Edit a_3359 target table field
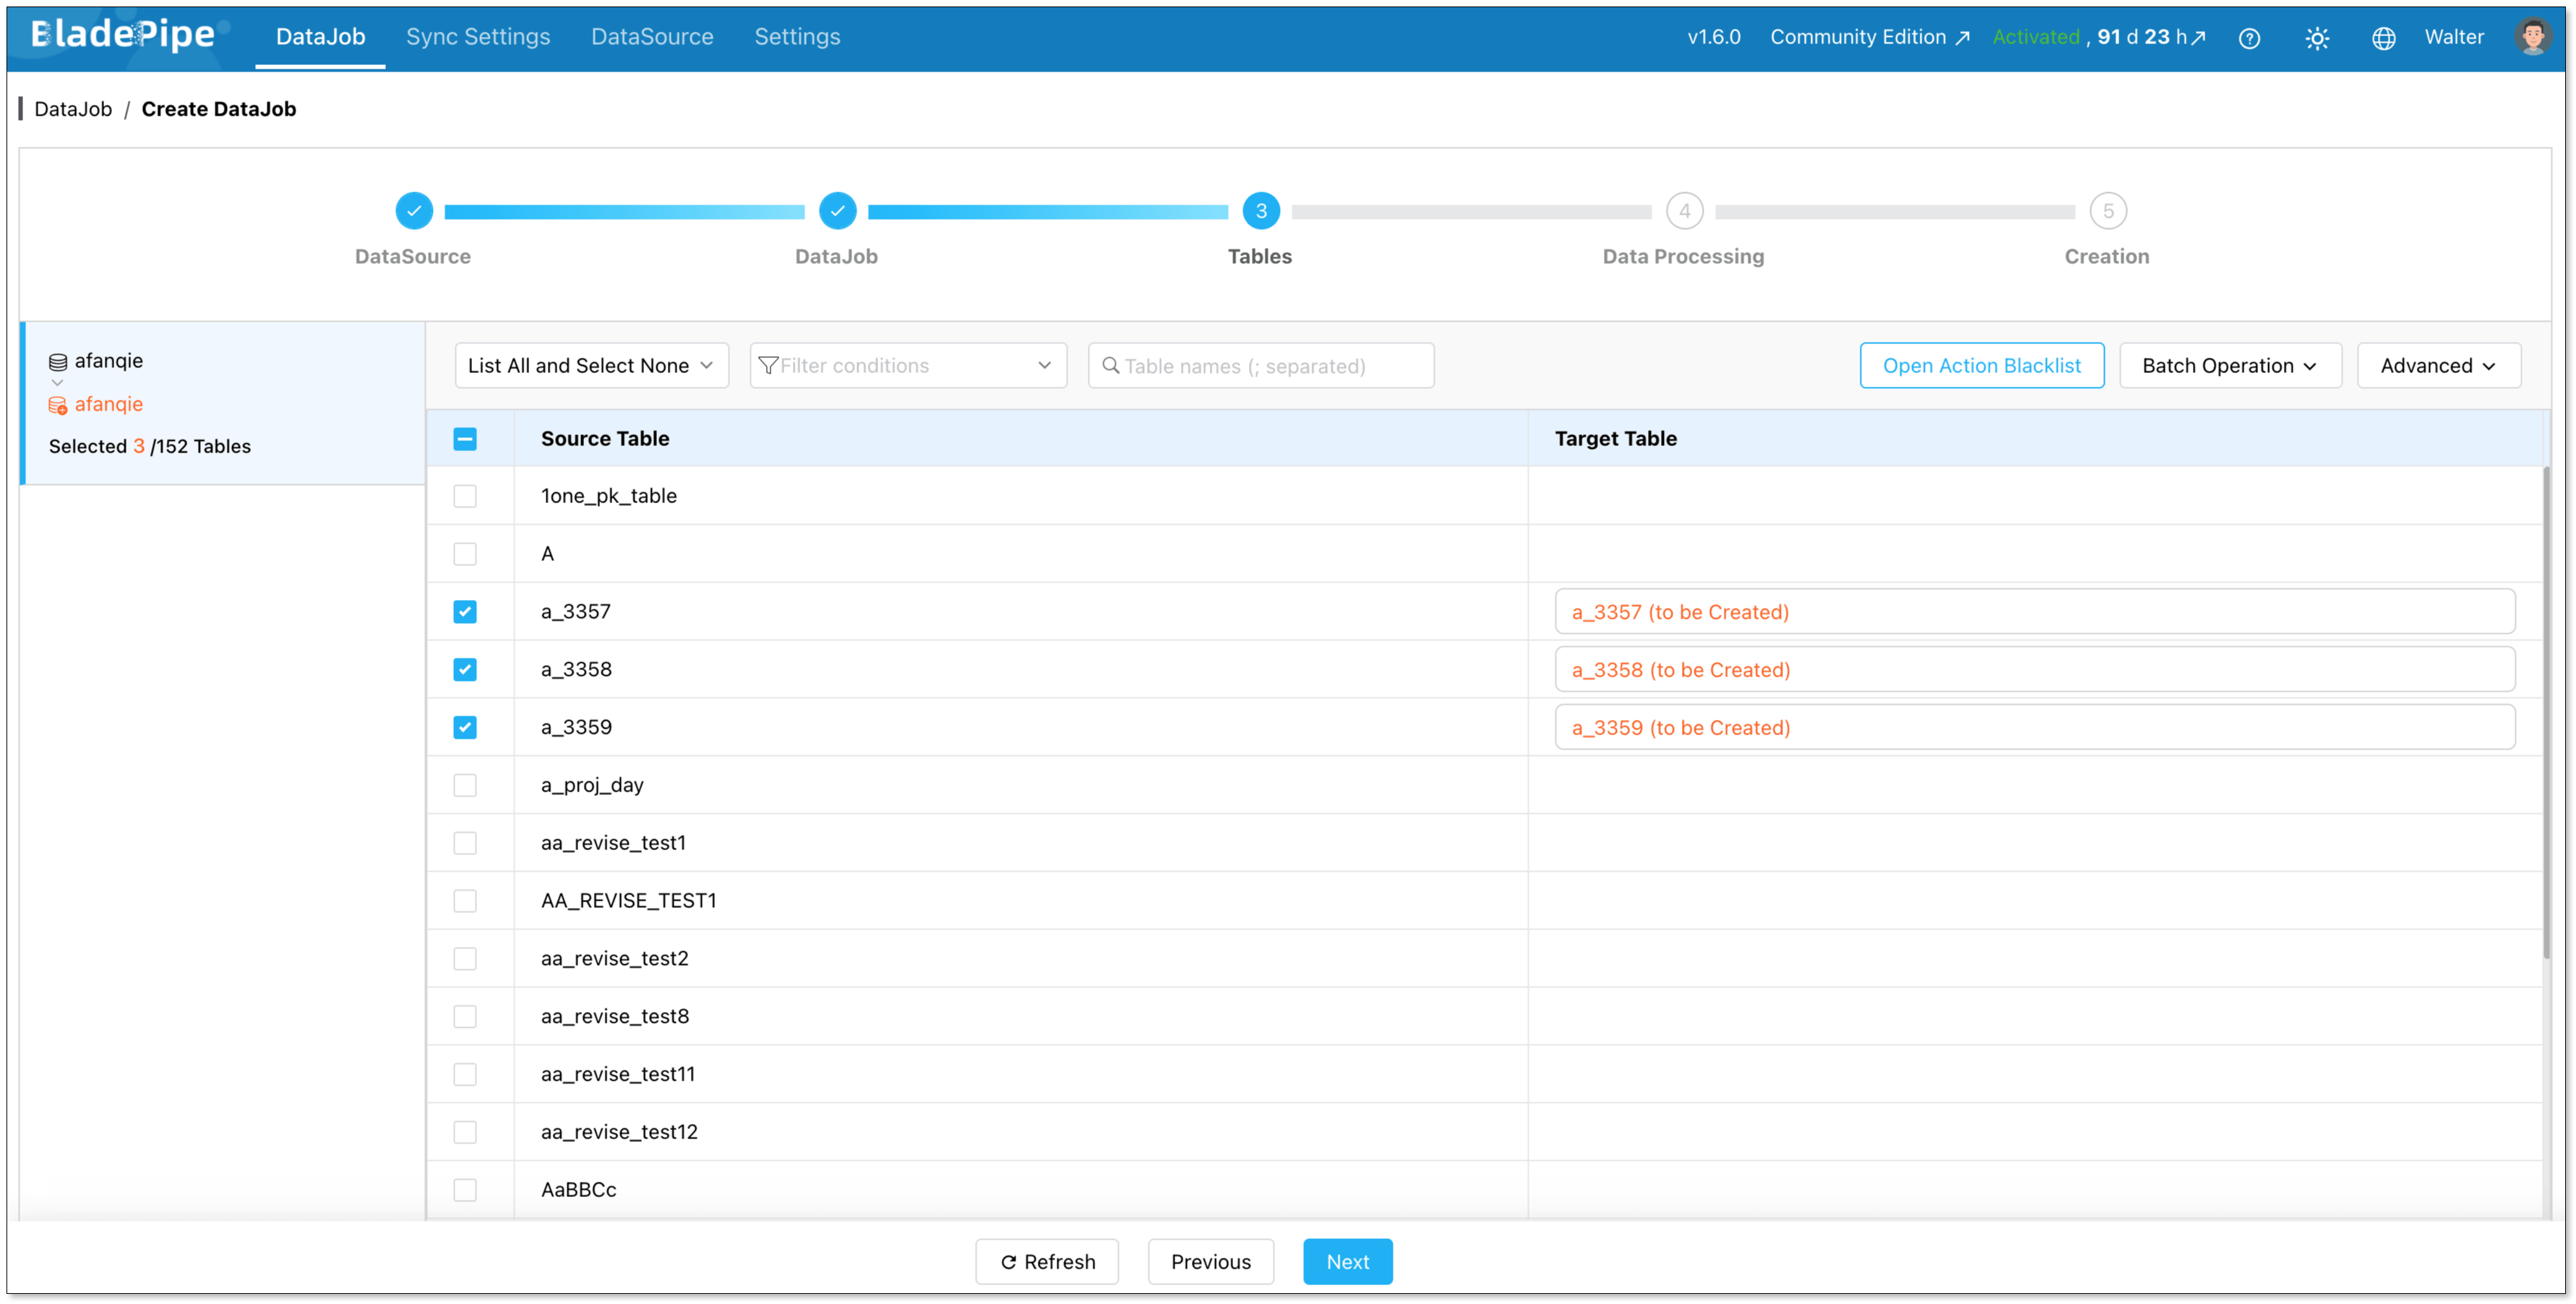Image resolution: width=2576 pixels, height=1304 pixels. coord(2034,728)
